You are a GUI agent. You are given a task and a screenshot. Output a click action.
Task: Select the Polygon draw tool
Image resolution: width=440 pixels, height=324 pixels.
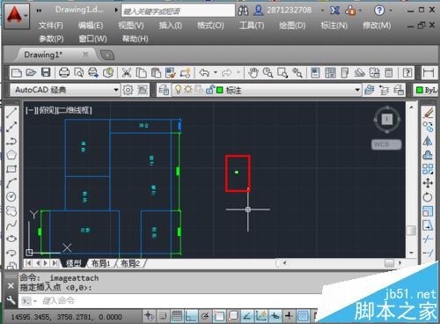(x=11, y=155)
